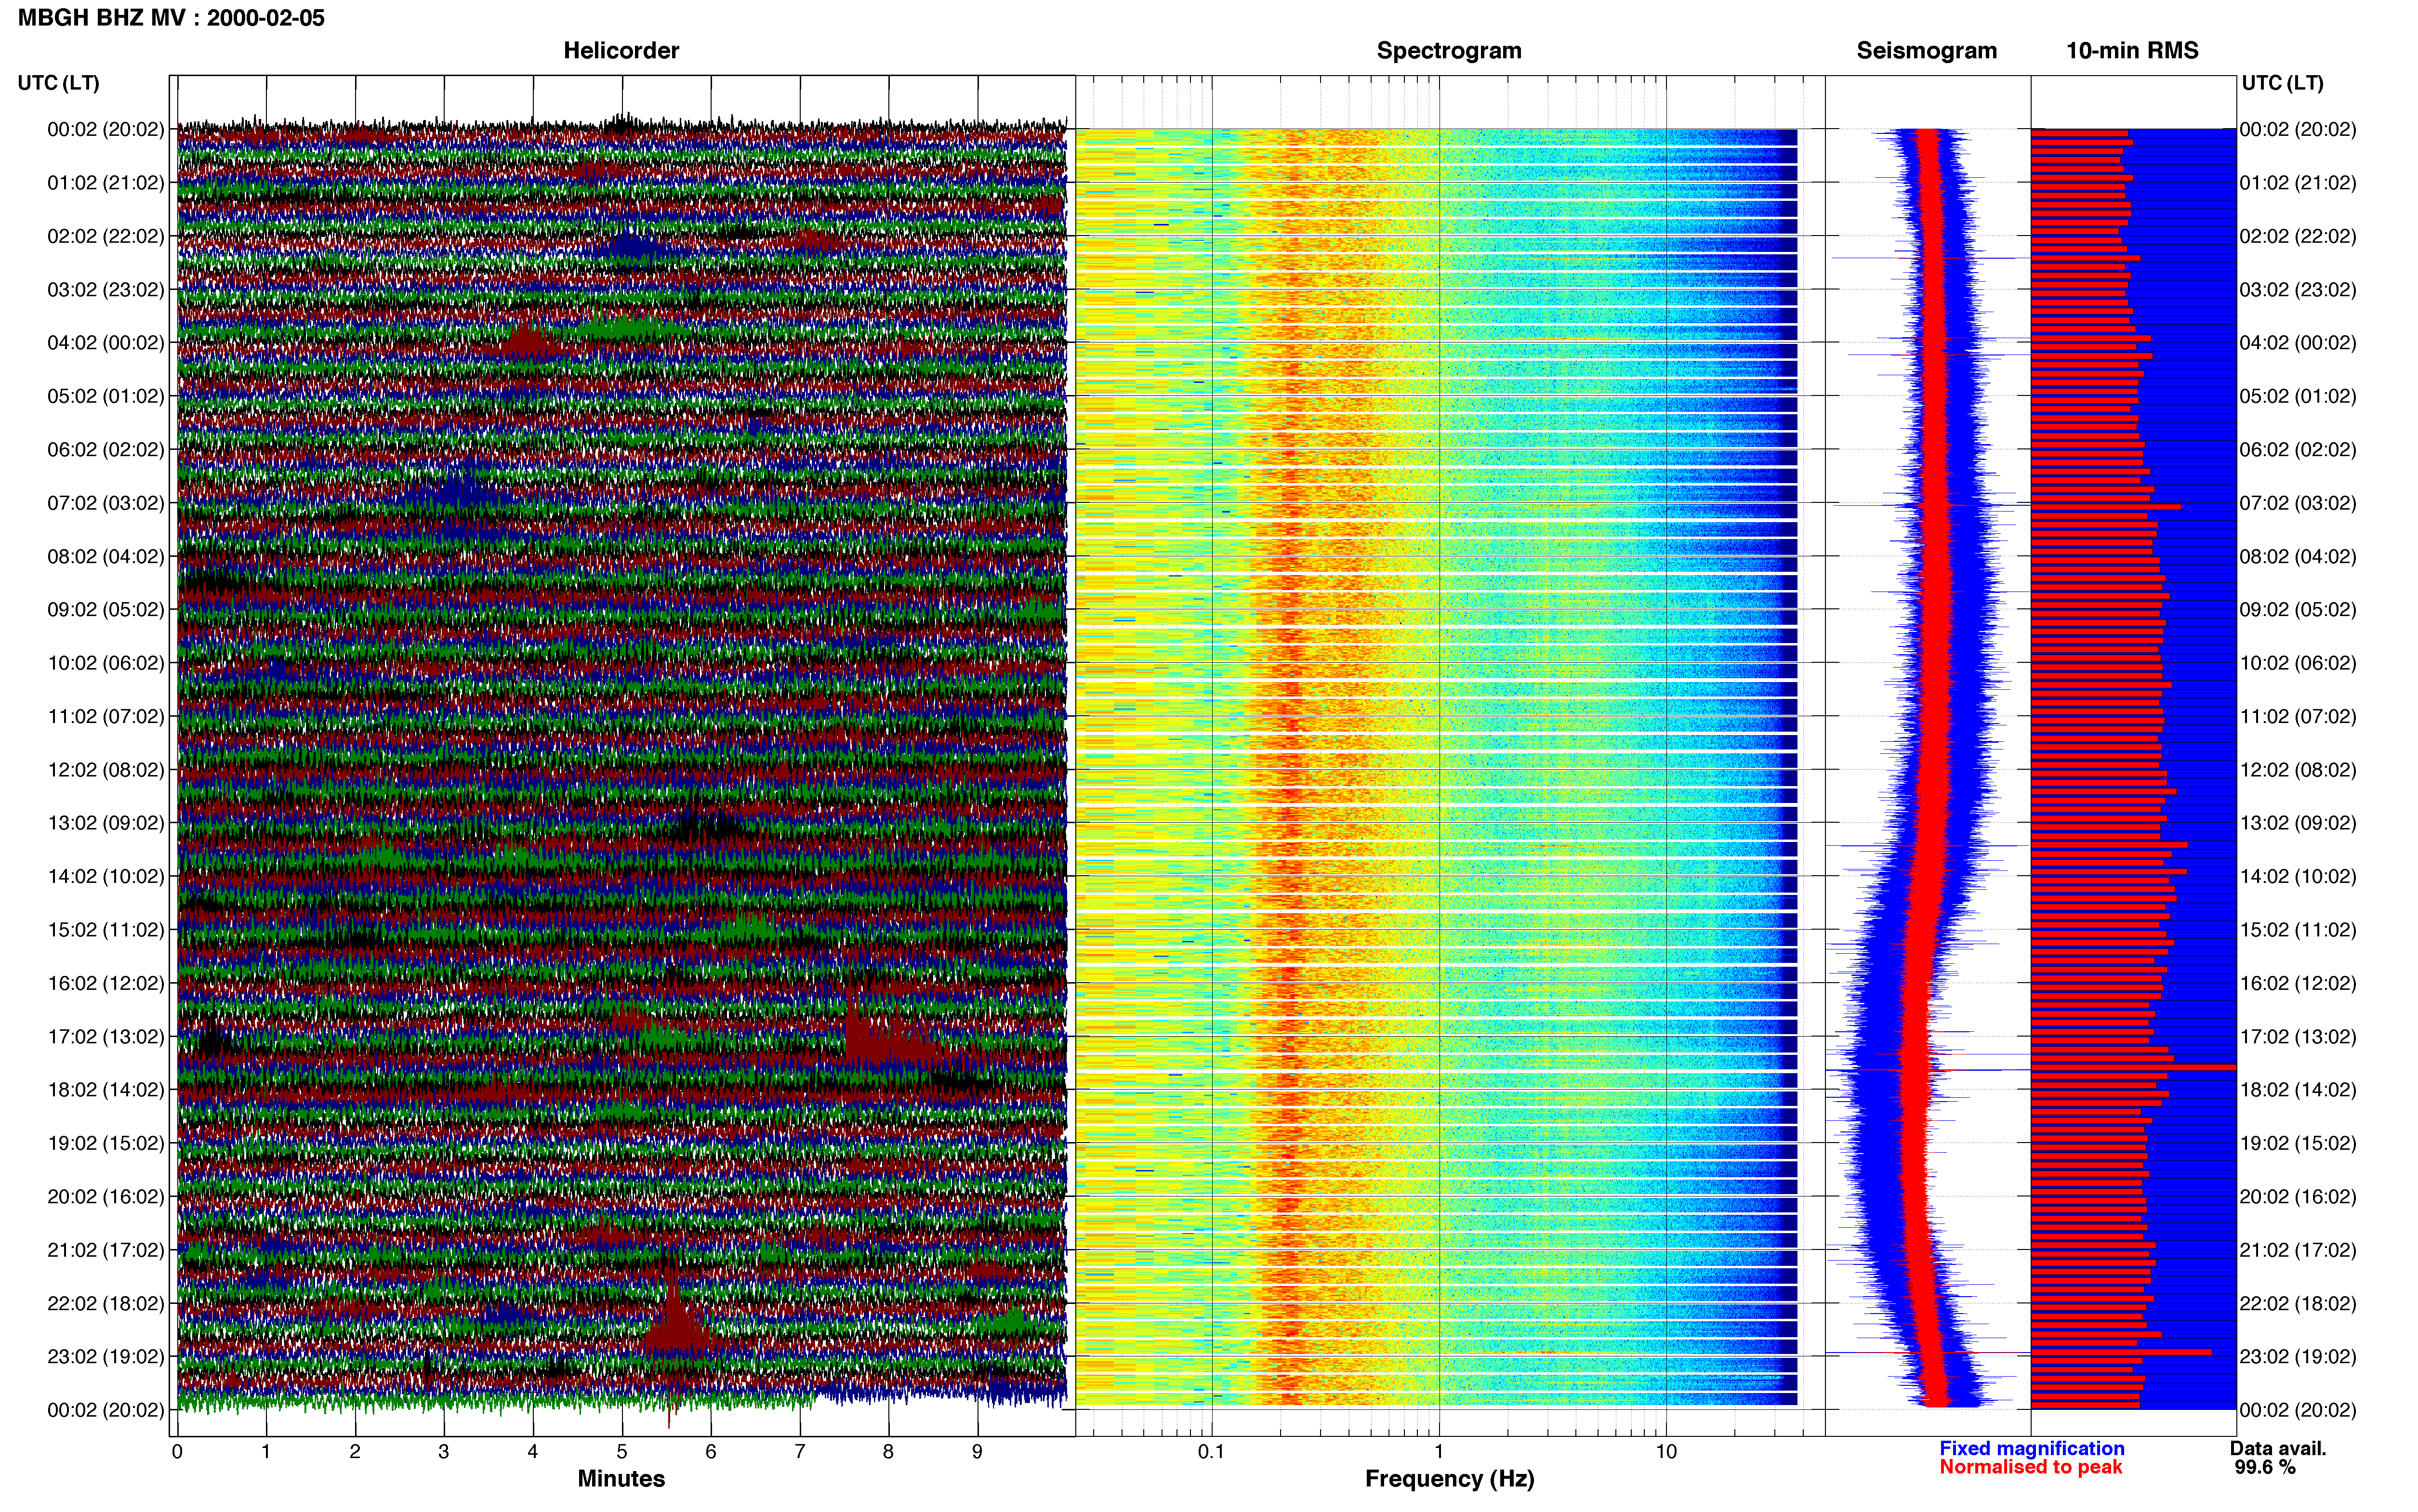Click tick 9 on the Minutes axis
Image resolution: width=2418 pixels, height=1512 pixels.
click(977, 1452)
